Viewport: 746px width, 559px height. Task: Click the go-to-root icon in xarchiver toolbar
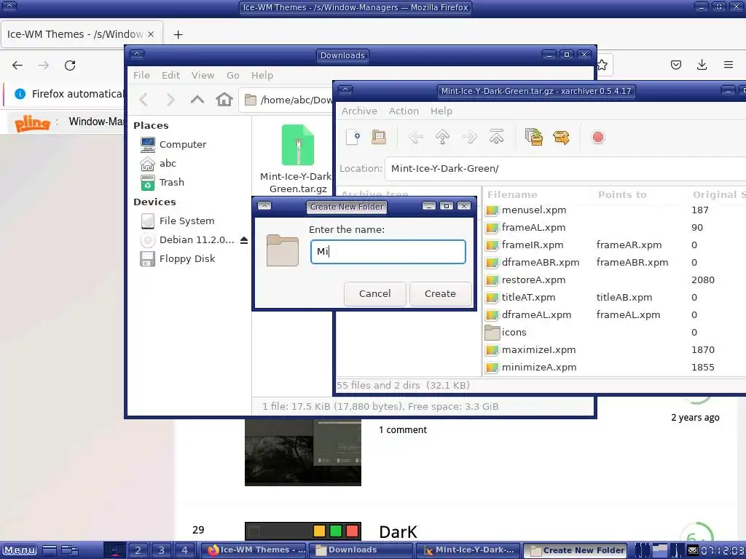point(496,138)
